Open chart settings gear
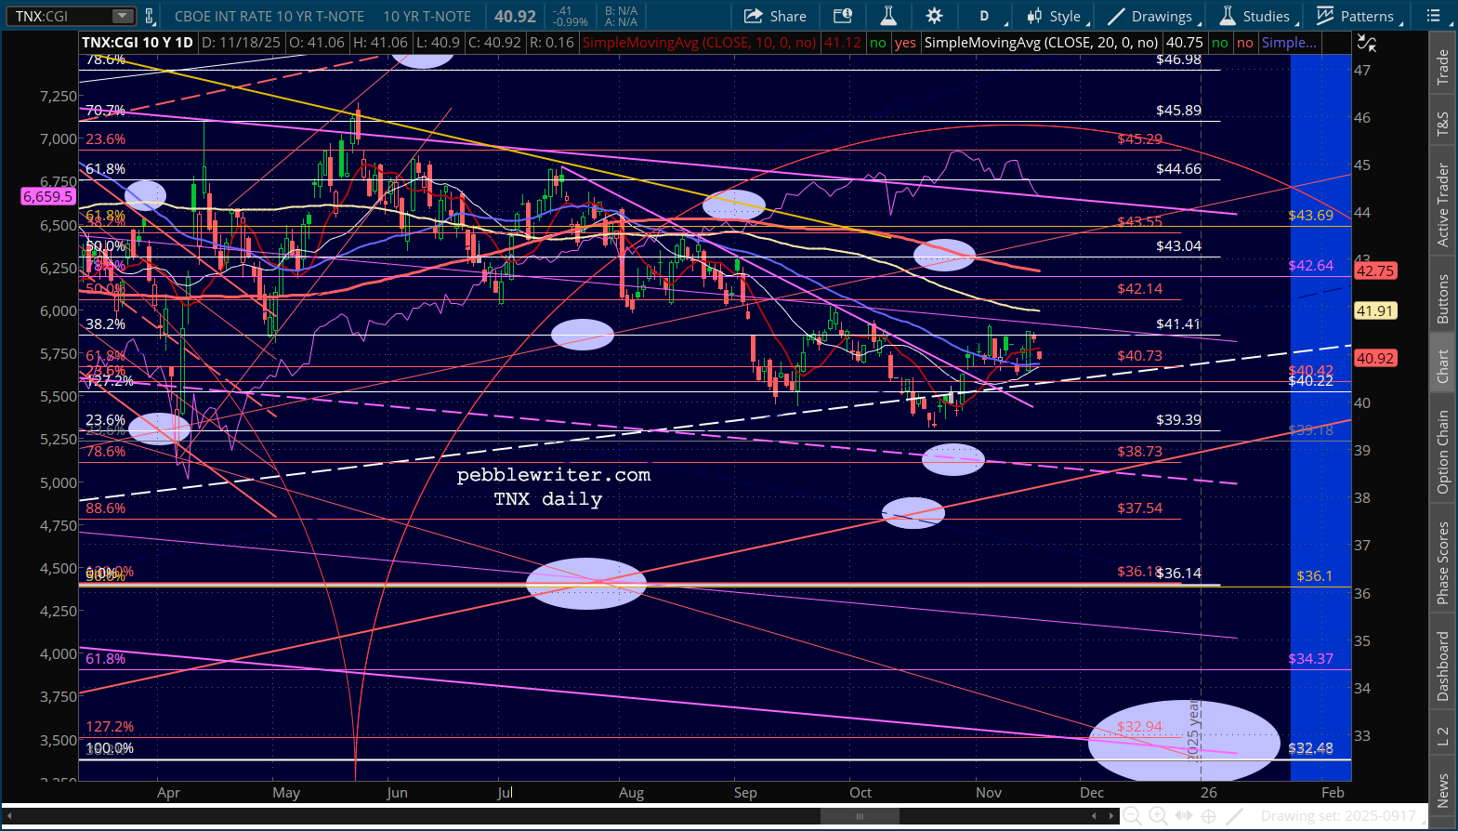 pos(934,16)
